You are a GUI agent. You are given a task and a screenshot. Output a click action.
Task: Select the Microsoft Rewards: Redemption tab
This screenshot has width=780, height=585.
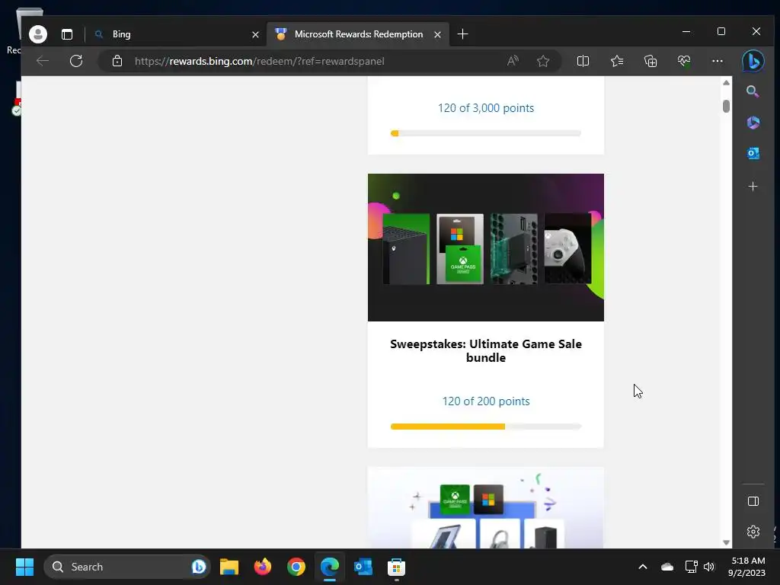(358, 34)
